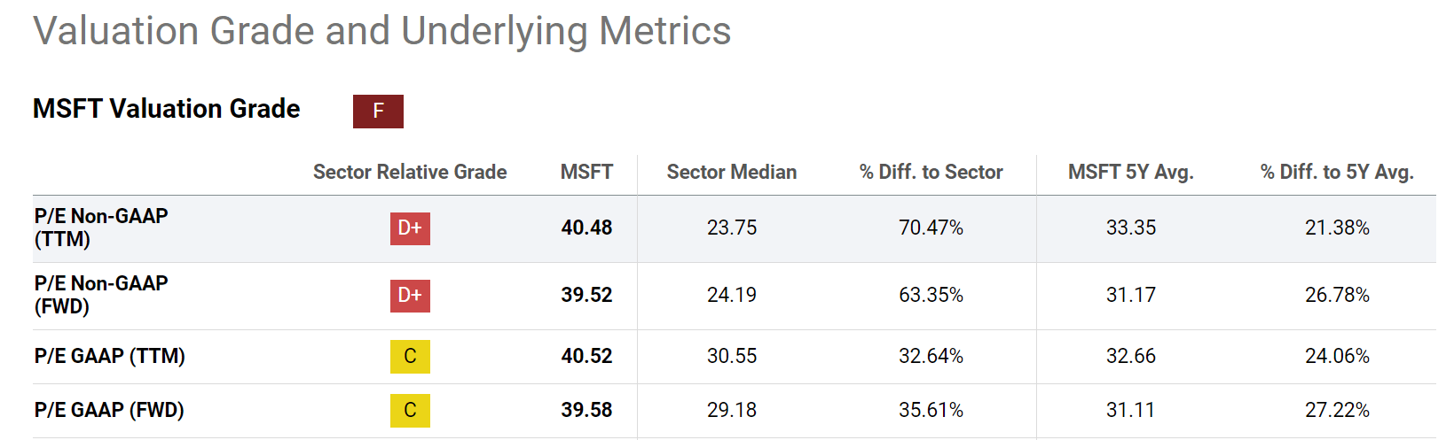The image size is (1454, 440).
Task: Click the % Diff. to 5Y Avg. header
Action: 1337,172
